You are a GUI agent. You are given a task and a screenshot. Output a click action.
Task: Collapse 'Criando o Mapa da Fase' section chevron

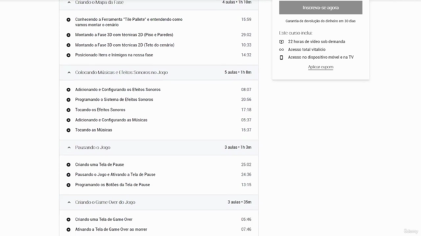coord(69,3)
